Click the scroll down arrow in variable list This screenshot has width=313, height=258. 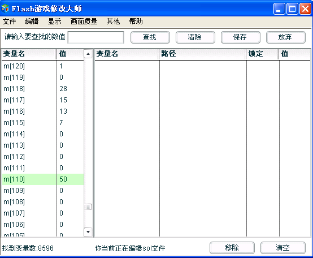(88, 232)
